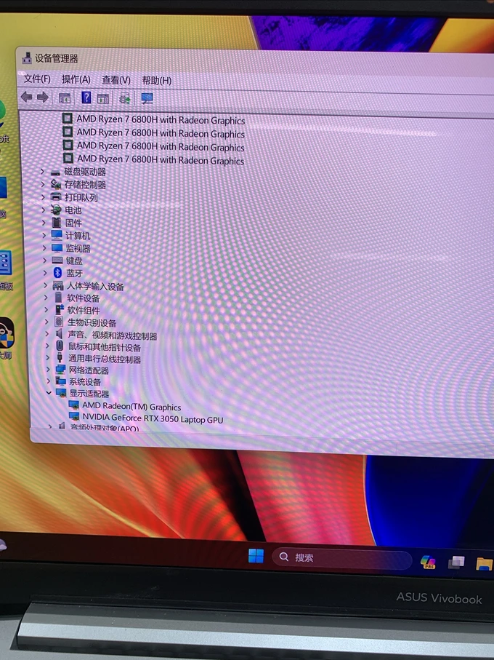Viewport: 494px width, 660px height.
Task: Click the disk drive icon beside 磁盘驱动器
Action: tap(55, 172)
